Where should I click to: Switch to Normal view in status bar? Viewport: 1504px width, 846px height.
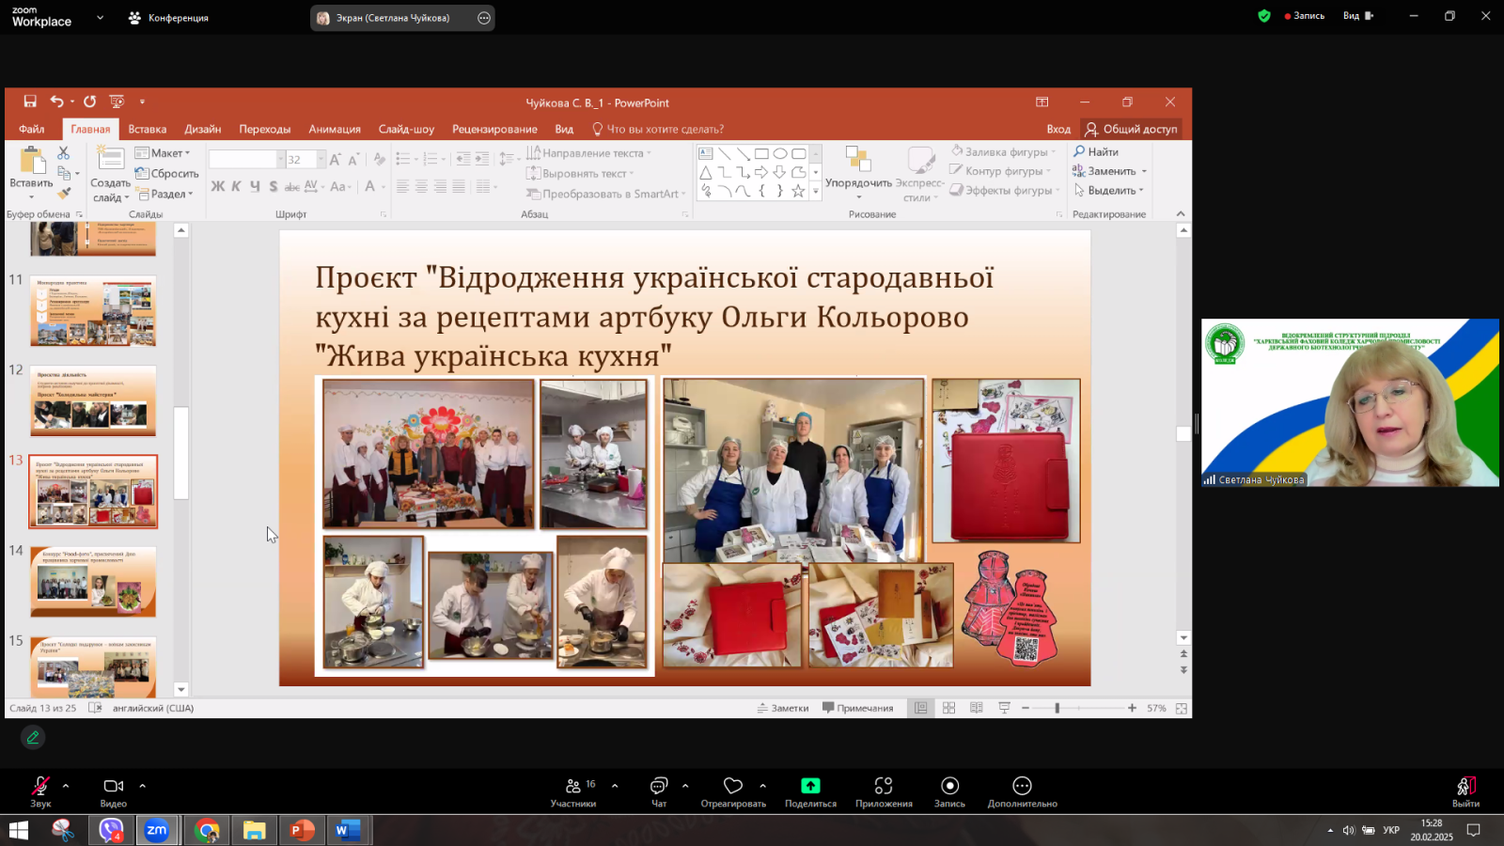(921, 708)
